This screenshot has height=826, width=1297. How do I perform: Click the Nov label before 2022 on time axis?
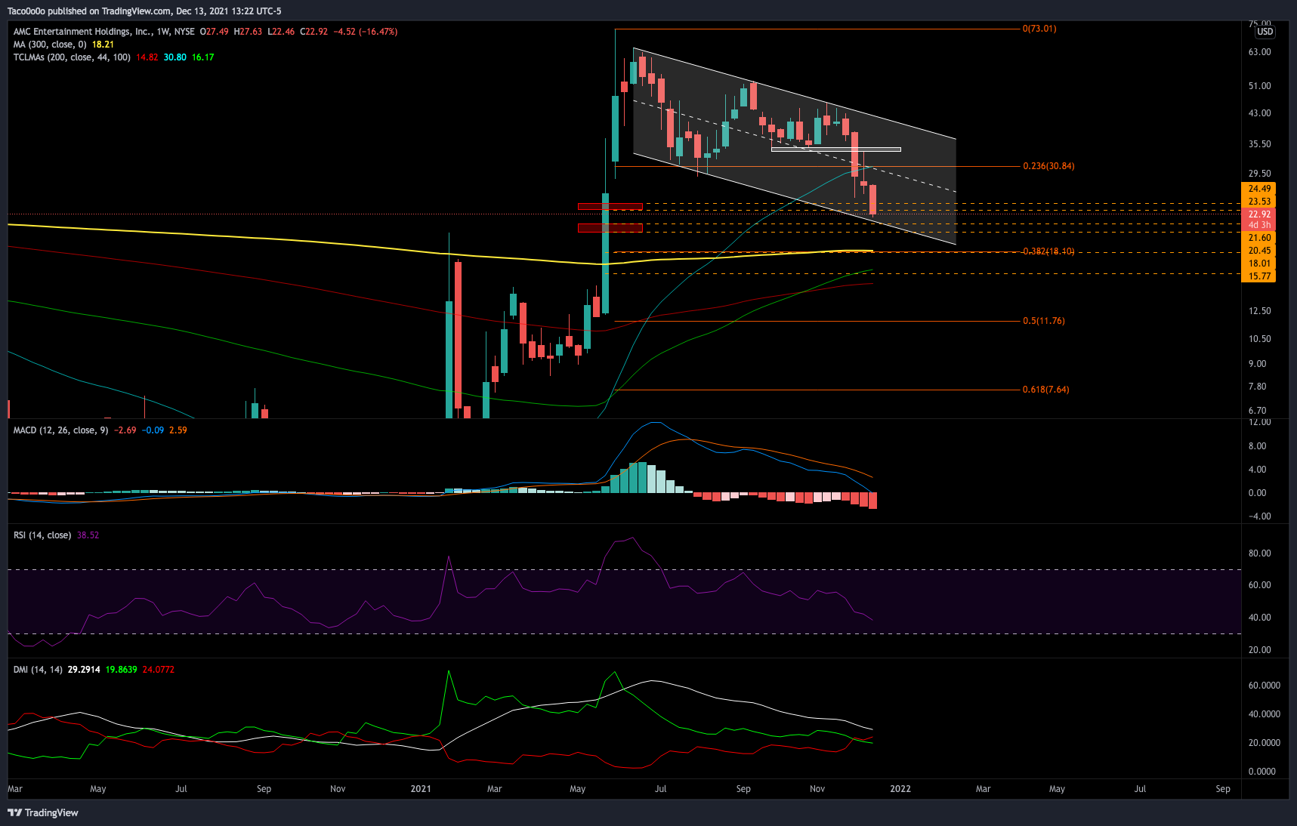(x=817, y=789)
